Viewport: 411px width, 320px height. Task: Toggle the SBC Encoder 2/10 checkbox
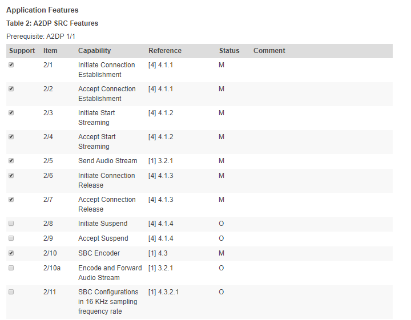point(11,253)
